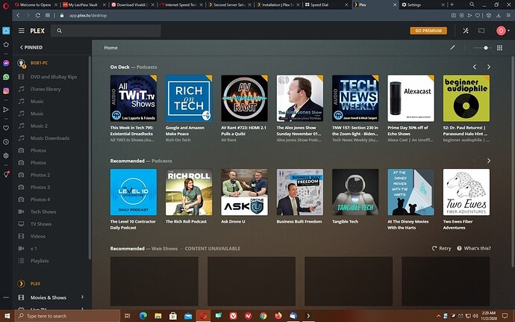The width and height of the screenshot is (515, 322).
Task: Open Google Chrome from taskbar
Action: (x=263, y=316)
